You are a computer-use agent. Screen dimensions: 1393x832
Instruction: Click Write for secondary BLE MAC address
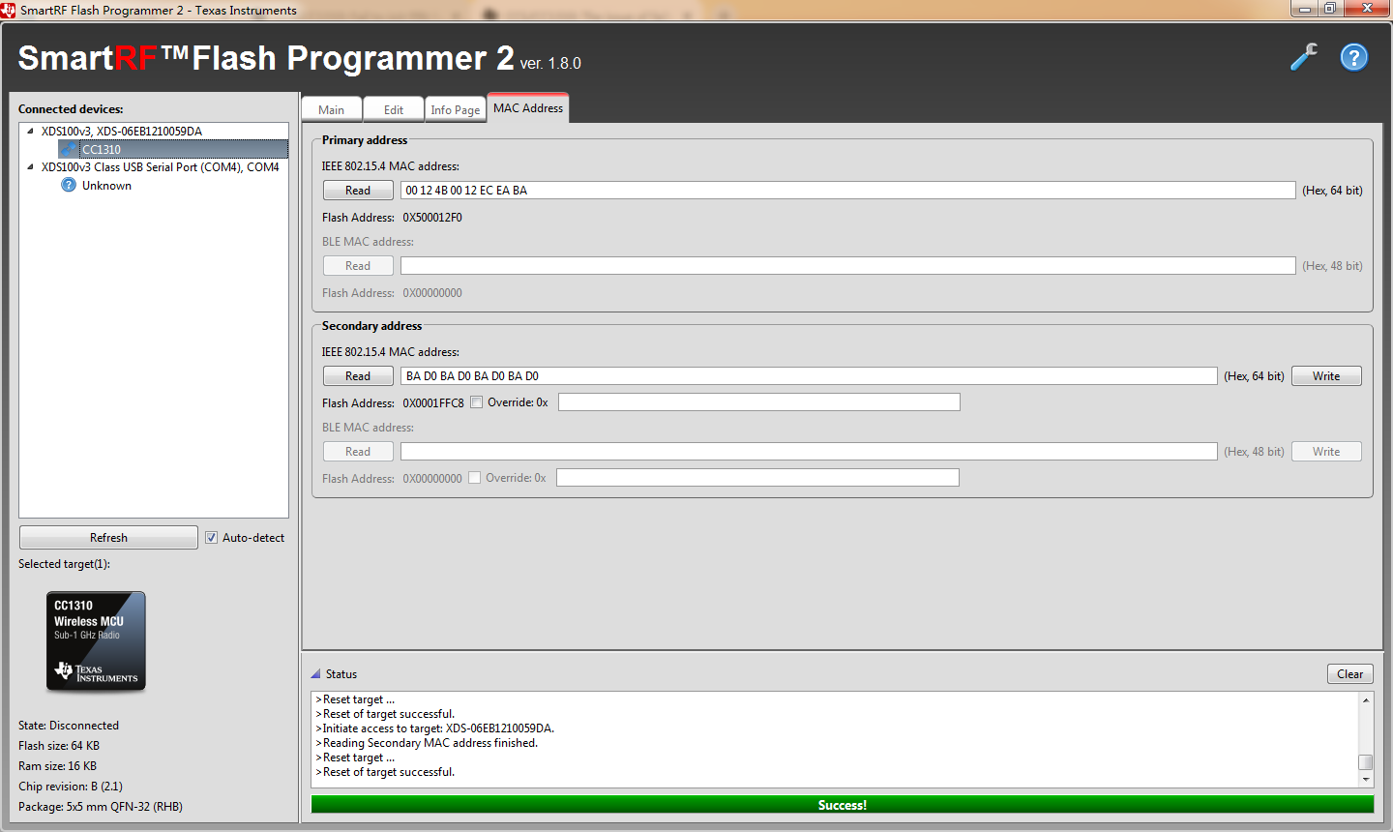(x=1326, y=451)
